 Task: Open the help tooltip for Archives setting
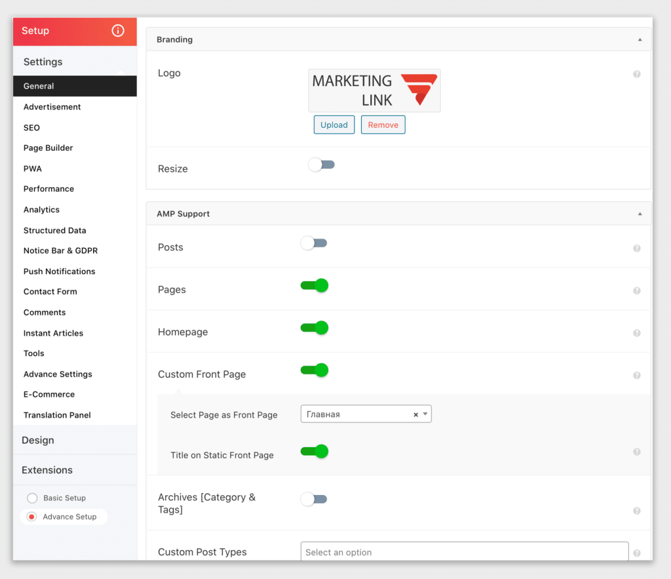coord(636,510)
